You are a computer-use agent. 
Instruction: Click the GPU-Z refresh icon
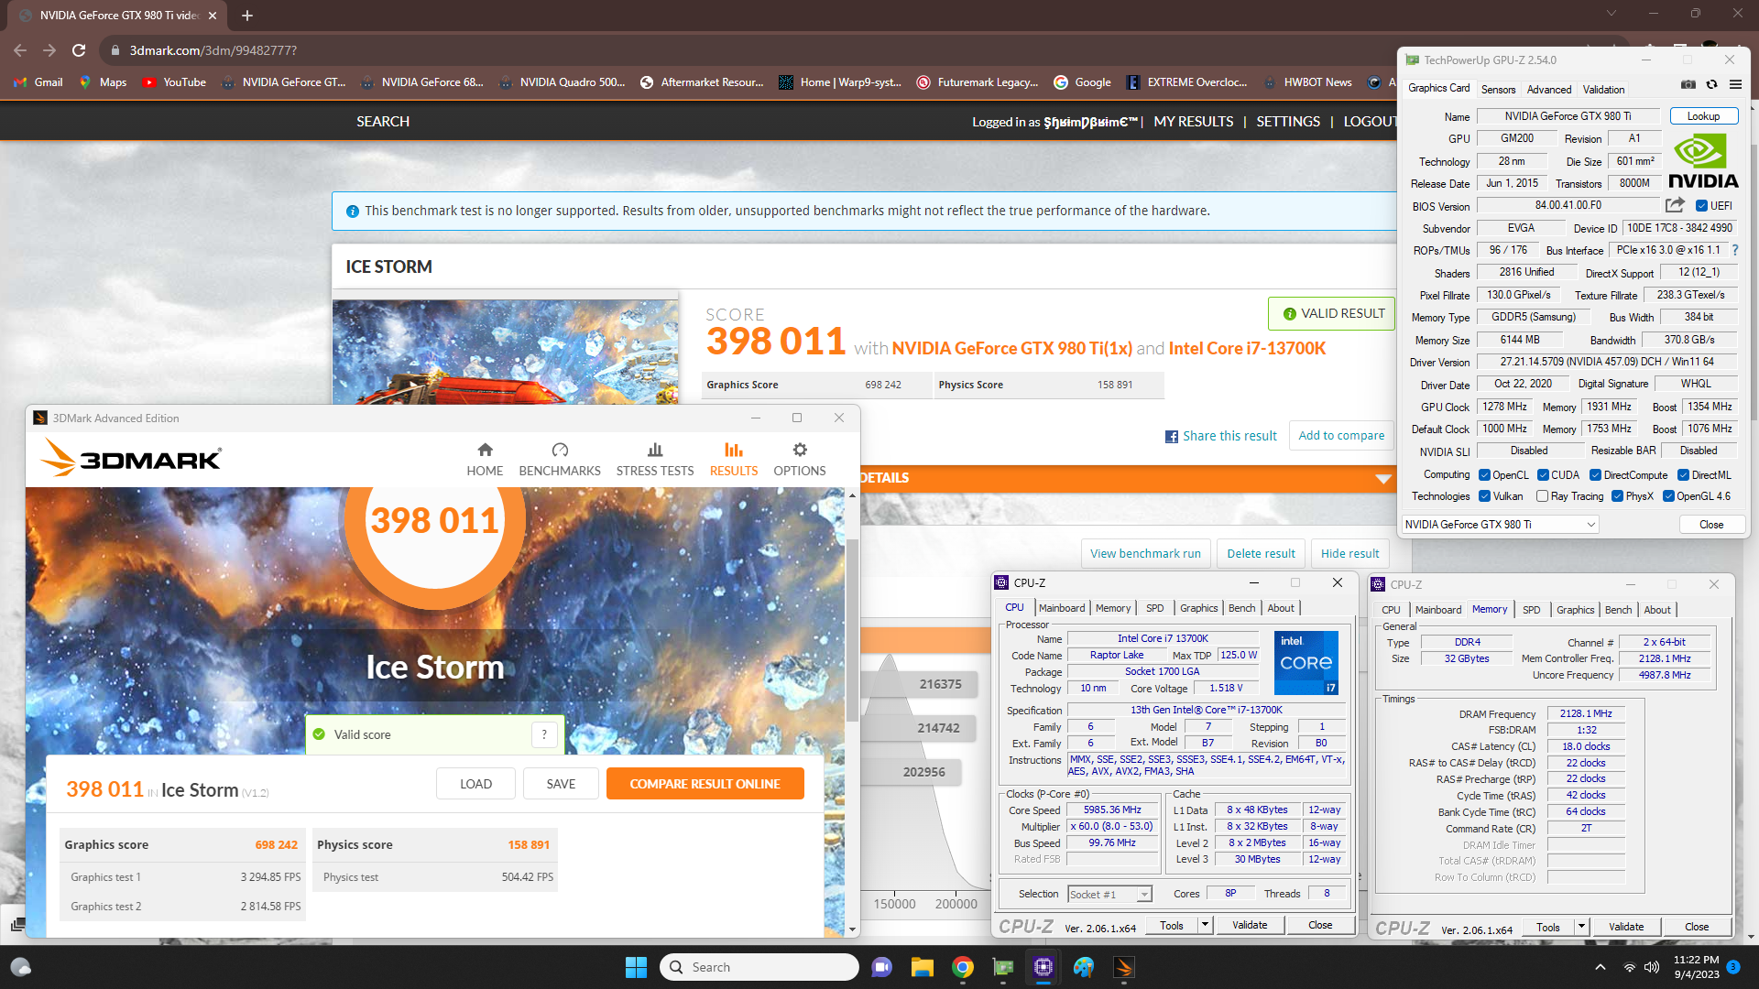[1711, 84]
